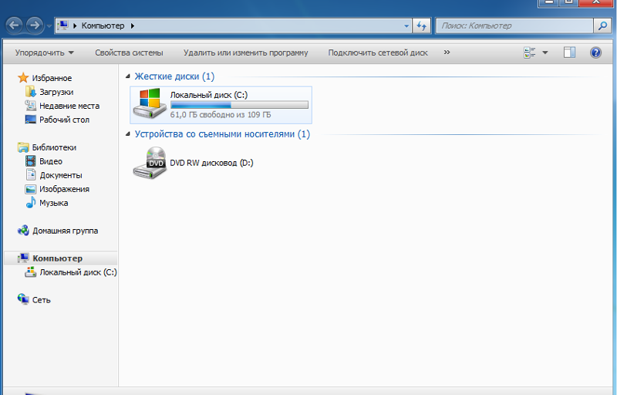This screenshot has width=617, height=395.
Task: Click the sidebar Локальный диск (C:) drive icon
Action: coord(31,272)
